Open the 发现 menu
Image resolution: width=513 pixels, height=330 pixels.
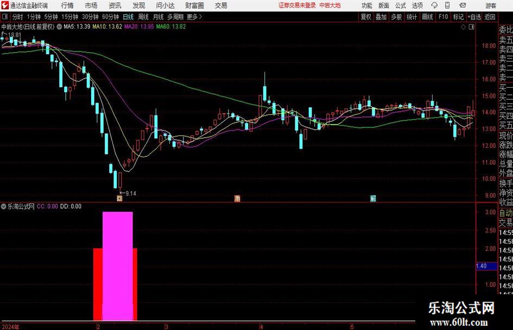(139, 5)
